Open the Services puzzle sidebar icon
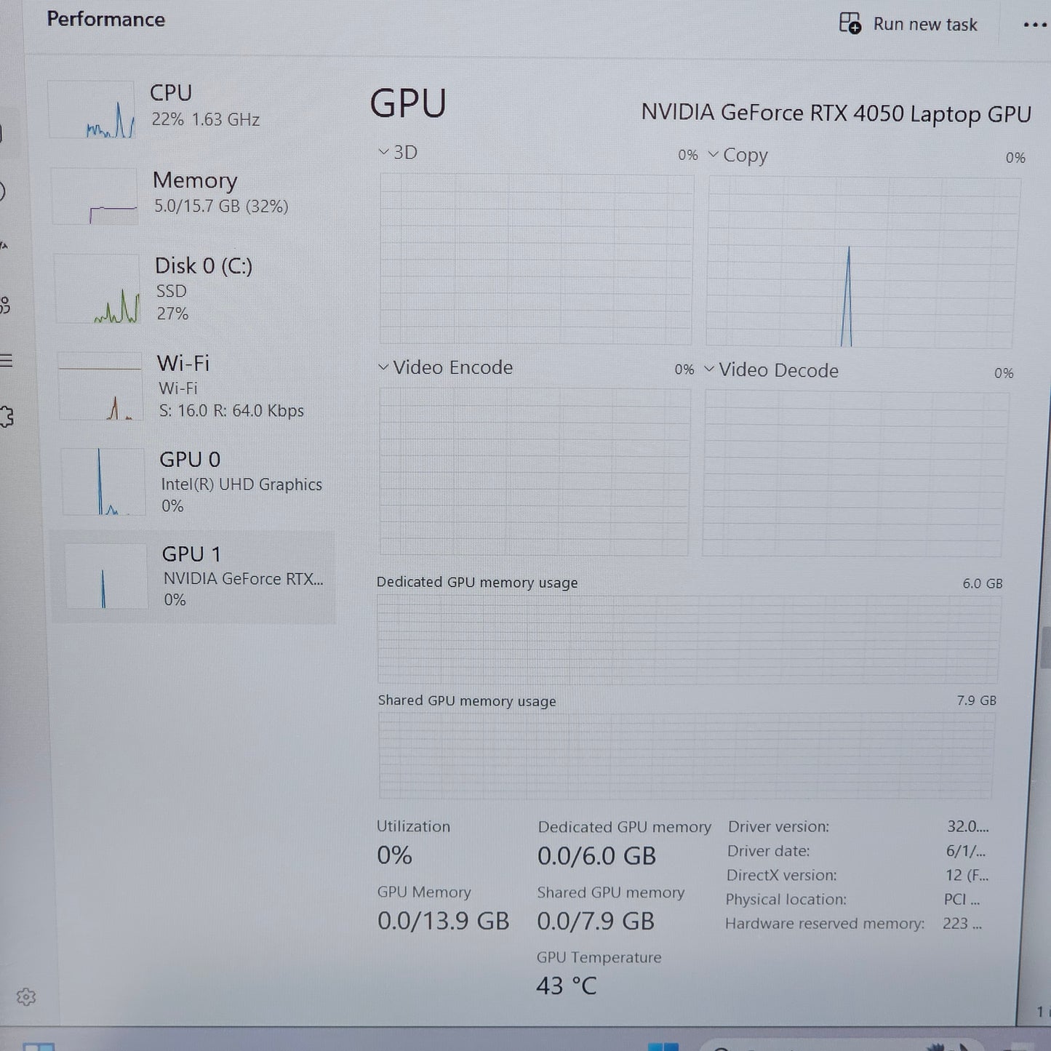The width and height of the screenshot is (1051, 1051). click(x=7, y=416)
